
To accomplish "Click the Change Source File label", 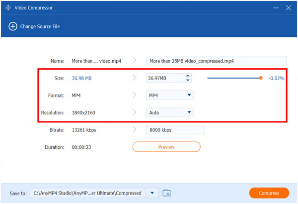I will click(x=40, y=26).
